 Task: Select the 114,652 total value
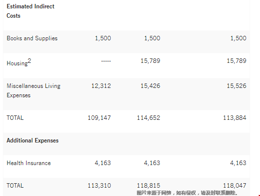tap(149, 118)
